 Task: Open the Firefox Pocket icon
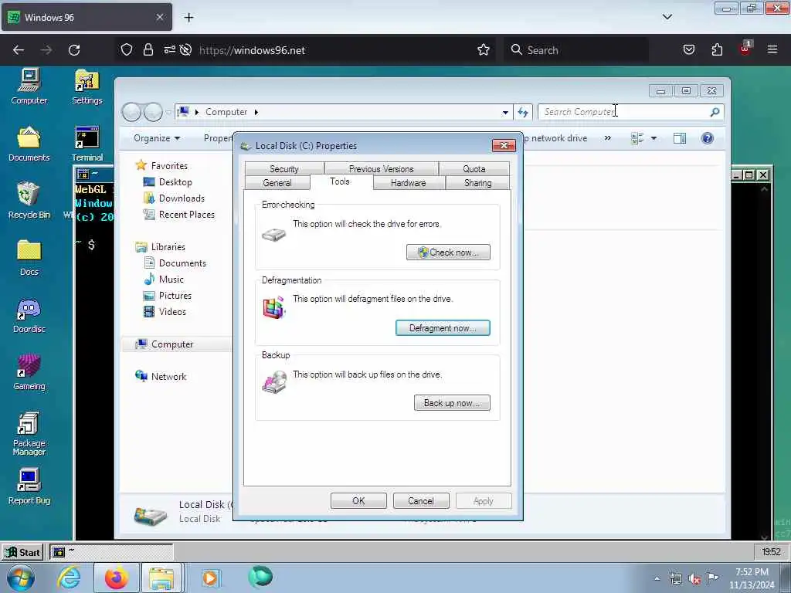(688, 50)
